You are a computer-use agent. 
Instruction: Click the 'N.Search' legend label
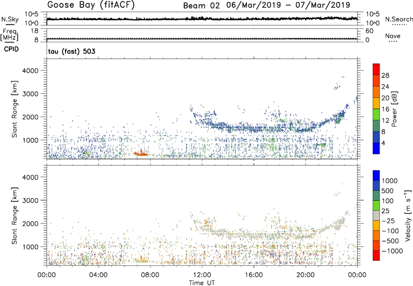coord(399,19)
